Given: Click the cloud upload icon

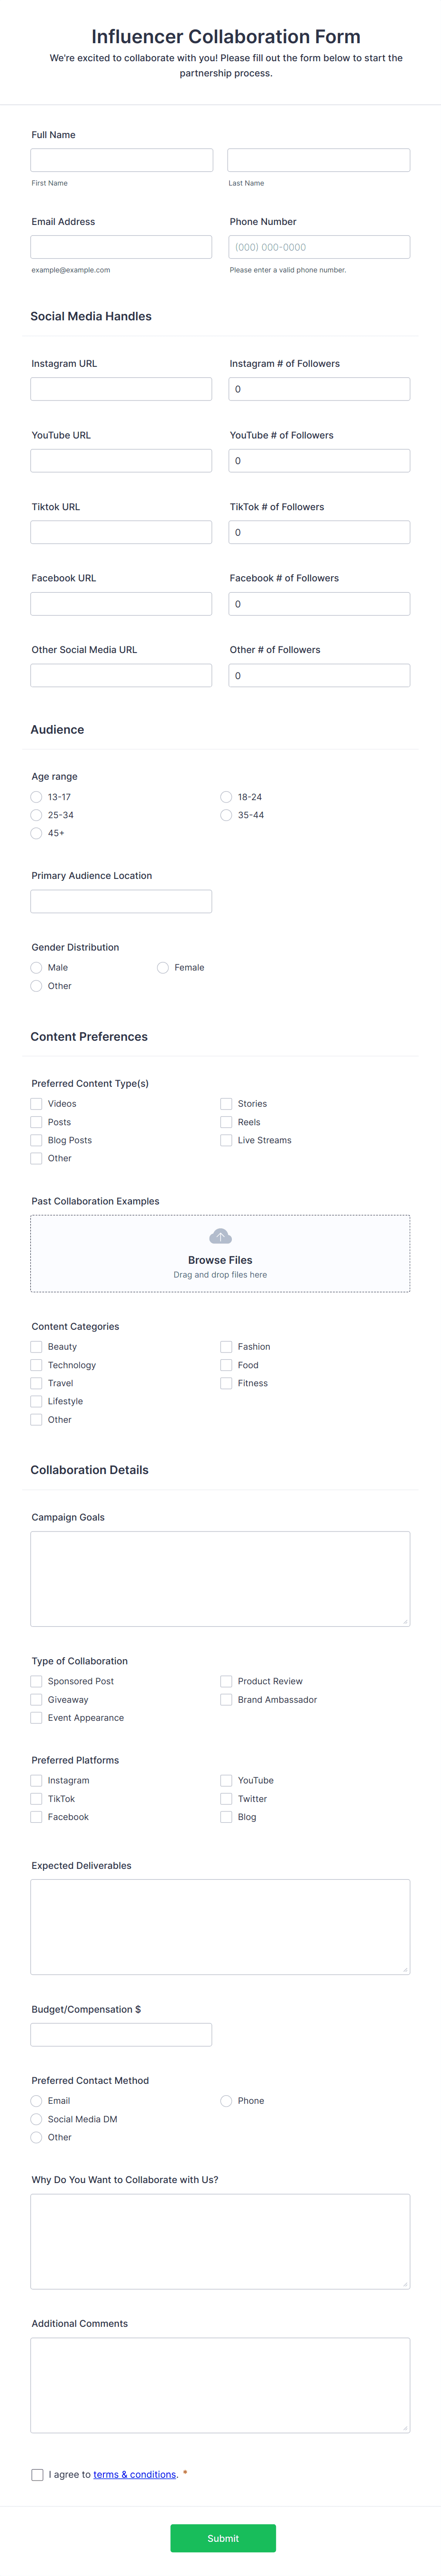Looking at the screenshot, I should (220, 1236).
